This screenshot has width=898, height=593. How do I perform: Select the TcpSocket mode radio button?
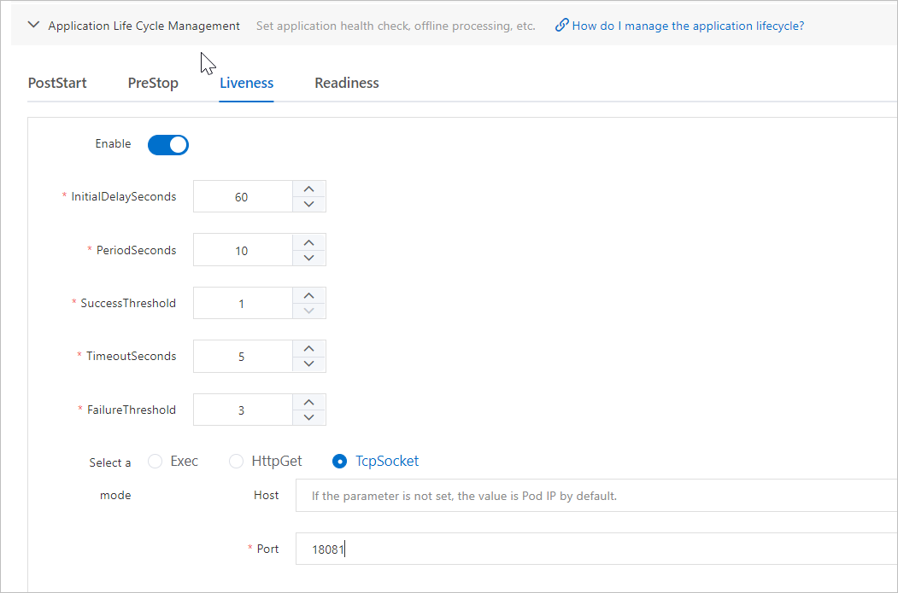coord(339,461)
